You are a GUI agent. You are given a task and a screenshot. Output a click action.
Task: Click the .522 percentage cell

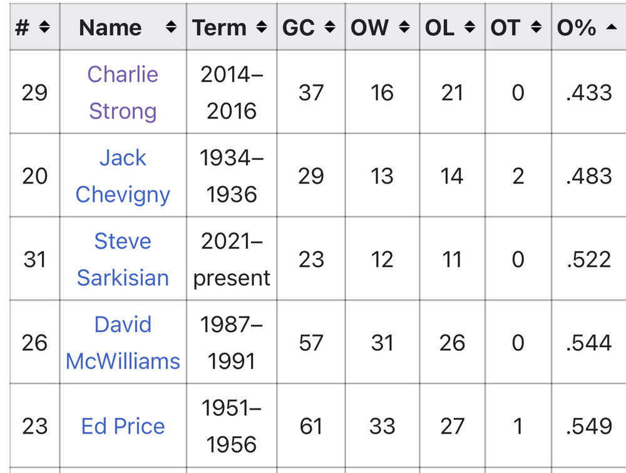(588, 259)
